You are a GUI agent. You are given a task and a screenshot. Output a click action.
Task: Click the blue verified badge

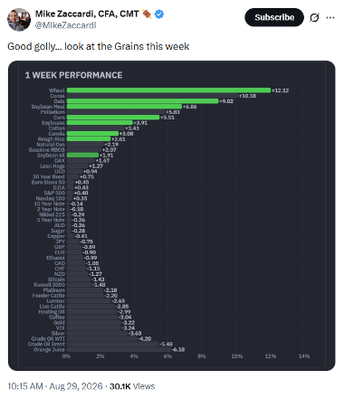tap(159, 14)
